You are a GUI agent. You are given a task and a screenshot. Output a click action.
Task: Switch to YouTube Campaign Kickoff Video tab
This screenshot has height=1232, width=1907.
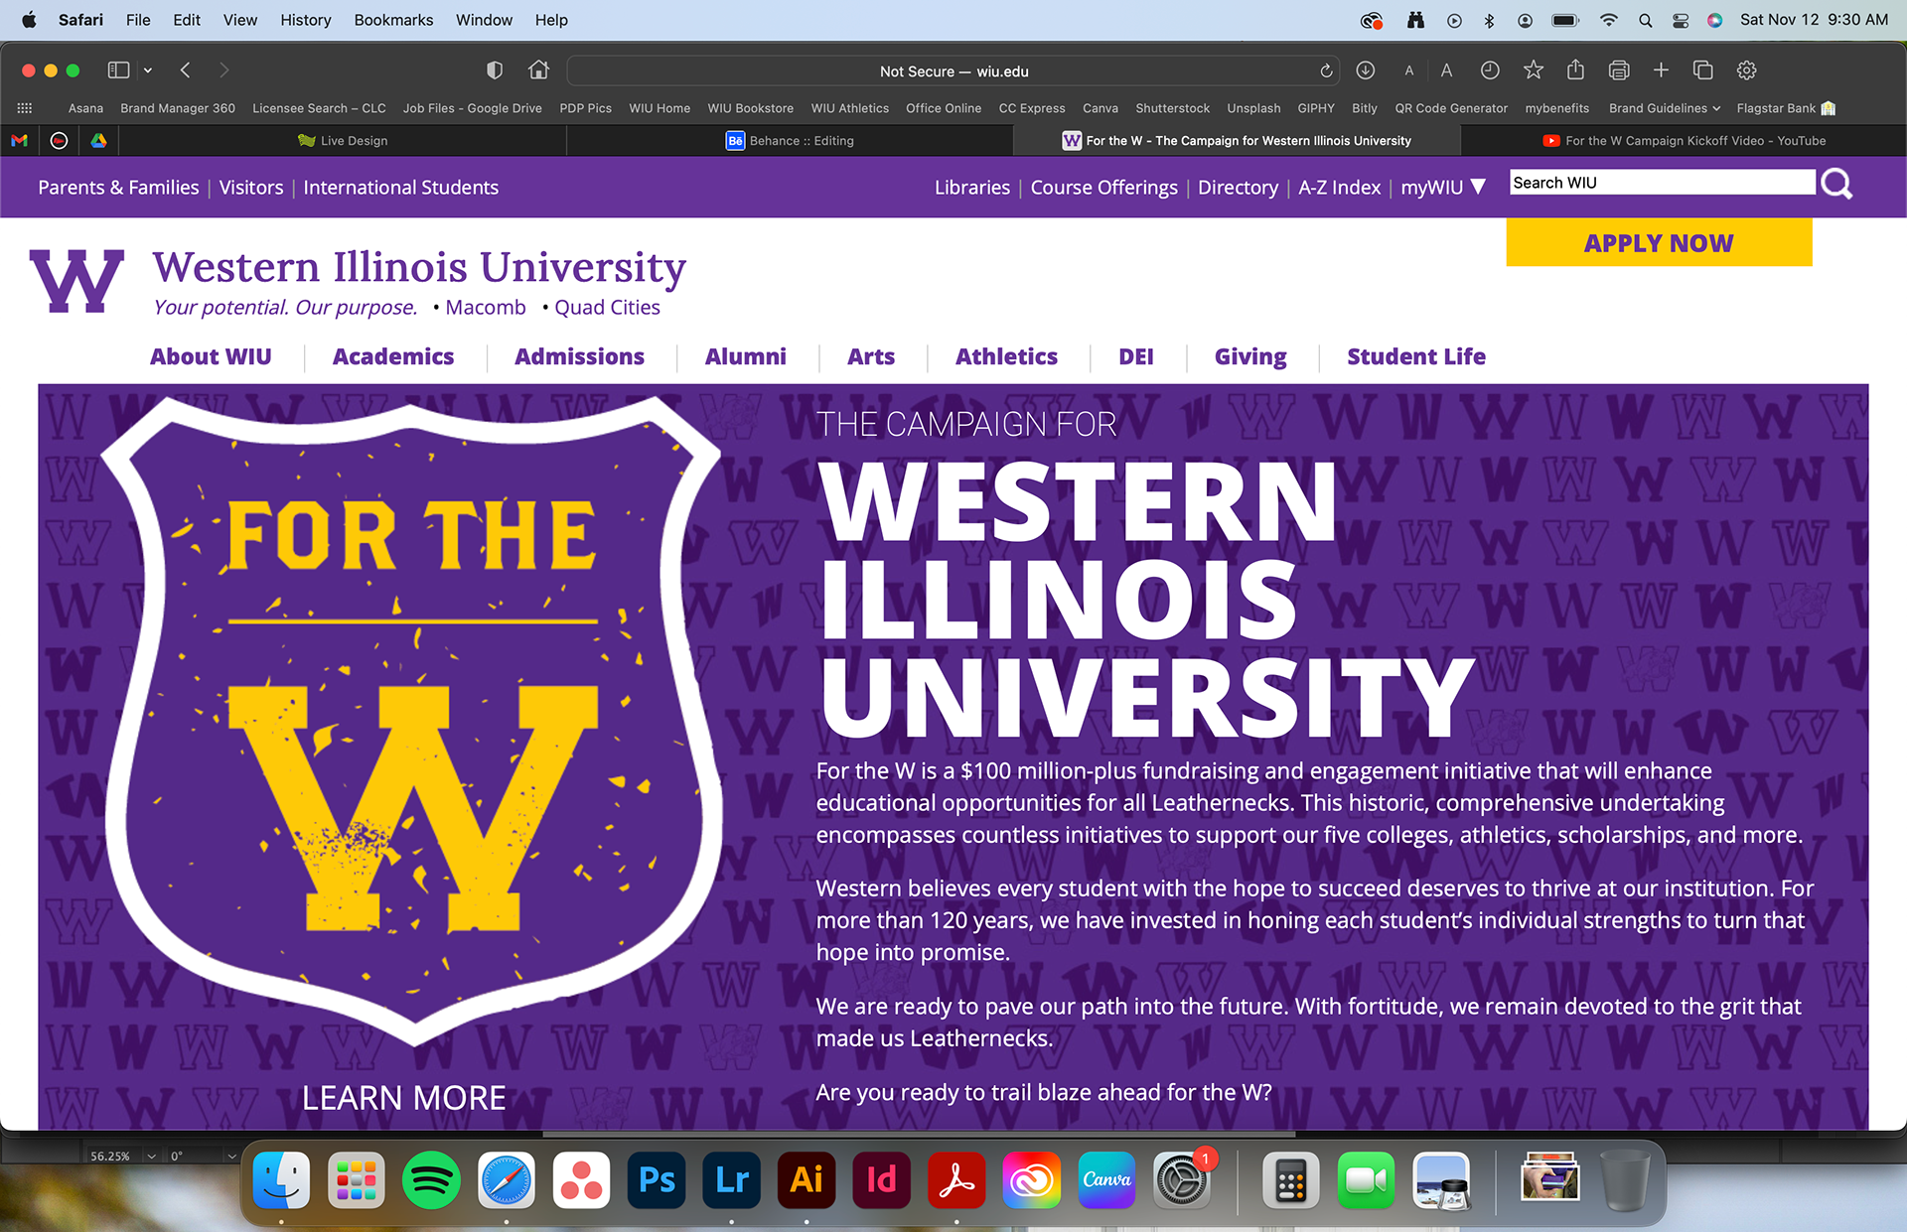pos(1684,141)
